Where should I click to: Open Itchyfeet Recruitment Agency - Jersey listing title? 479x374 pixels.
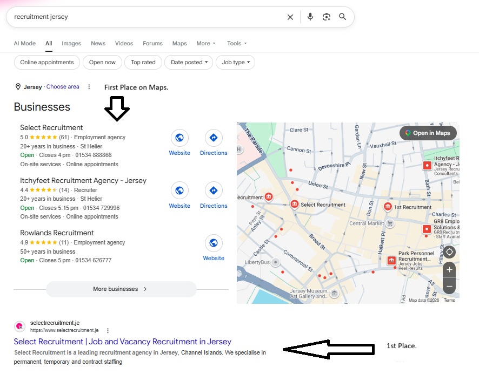(83, 181)
